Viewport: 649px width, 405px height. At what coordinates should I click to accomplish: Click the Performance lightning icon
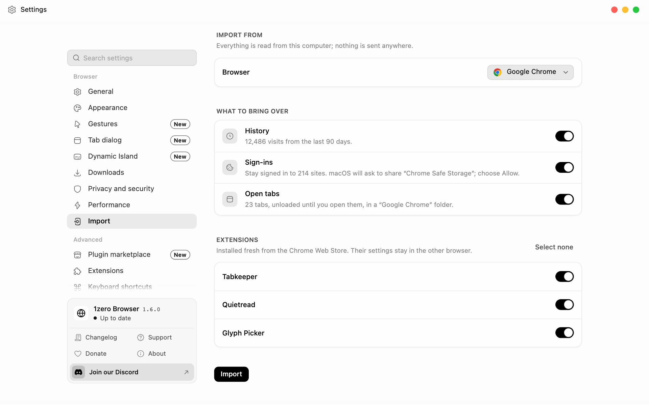(77, 205)
